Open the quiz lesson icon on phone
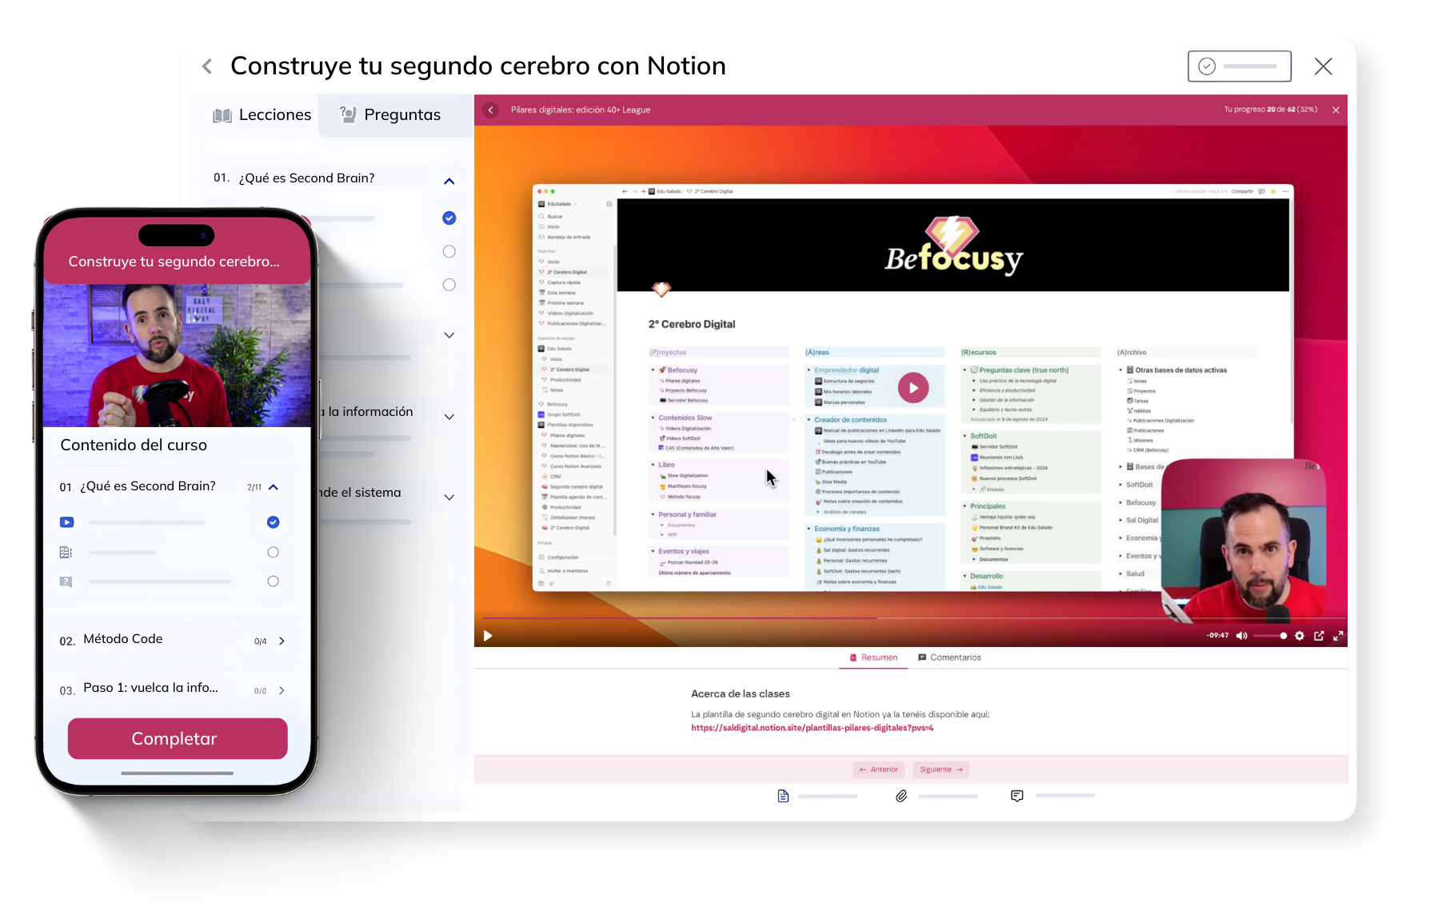This screenshot has height=907, width=1434. (x=66, y=581)
